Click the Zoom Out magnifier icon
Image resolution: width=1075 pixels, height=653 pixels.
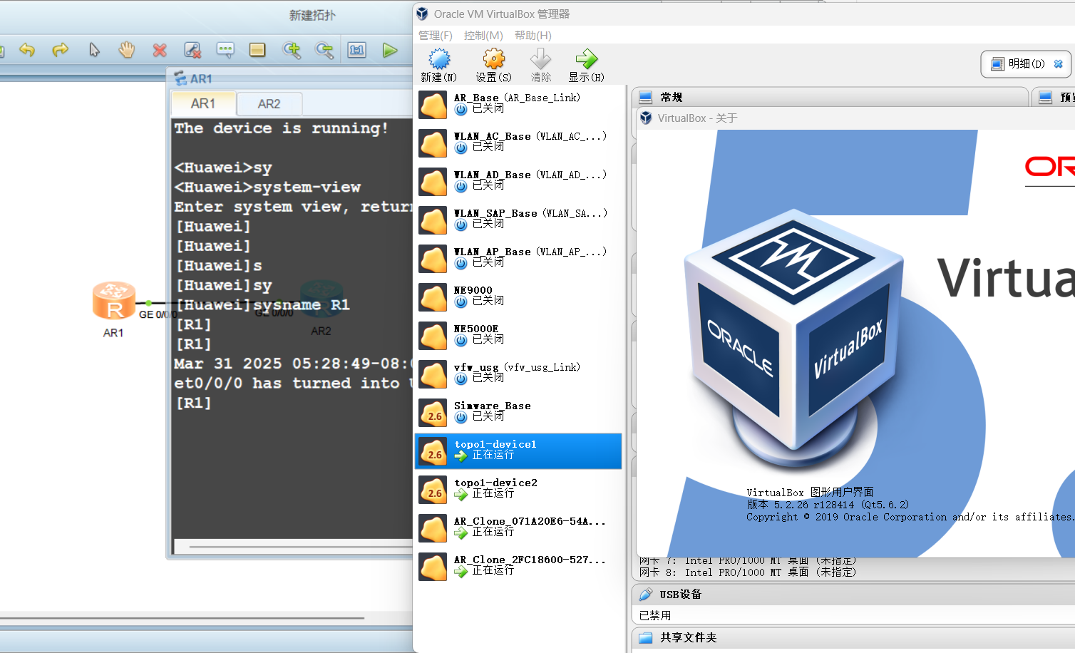coord(324,50)
